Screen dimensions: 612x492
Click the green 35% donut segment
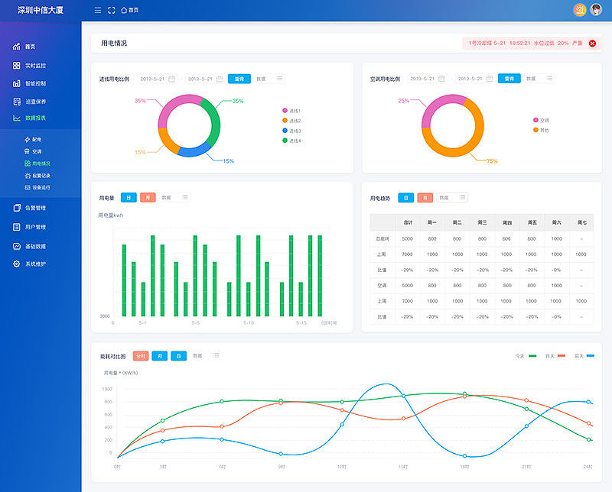tap(215, 122)
